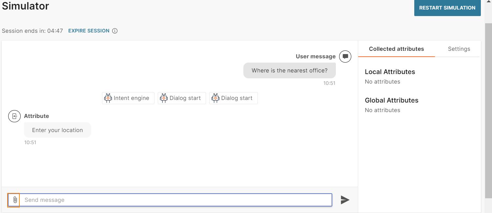Click the Local Attributes heading

[x=390, y=72]
